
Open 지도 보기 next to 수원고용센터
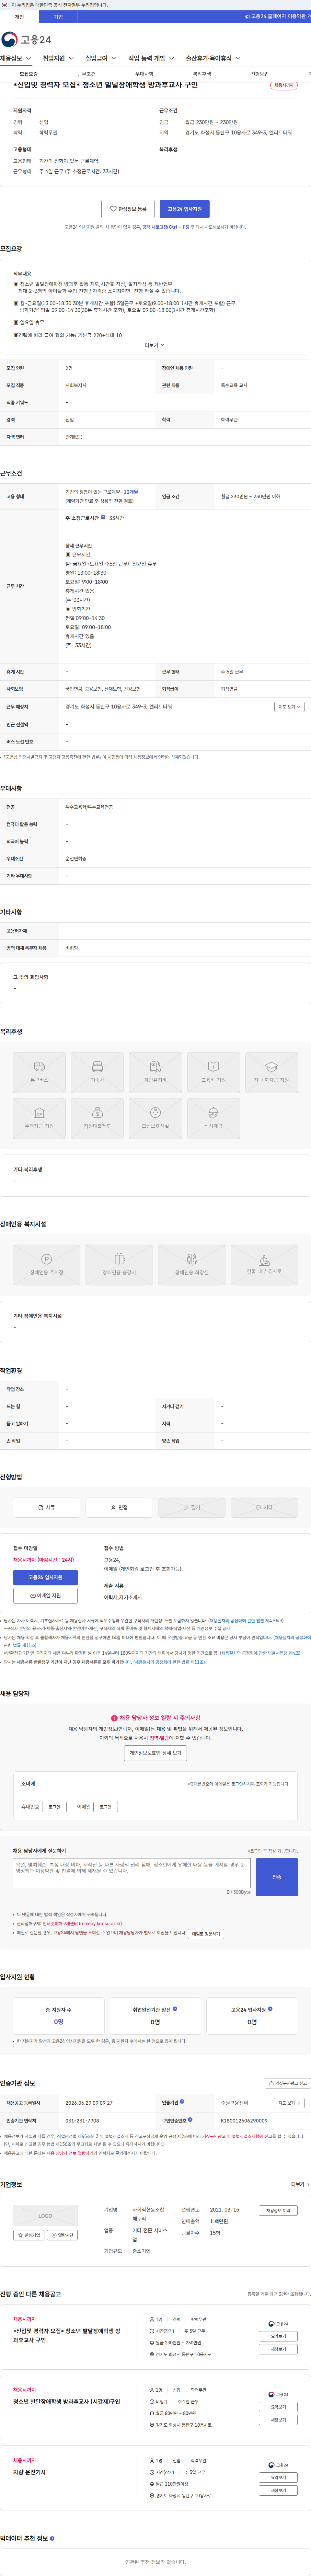(289, 2103)
